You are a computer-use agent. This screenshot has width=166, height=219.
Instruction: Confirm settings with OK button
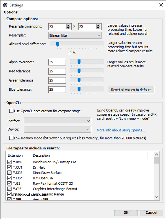click(x=126, y=212)
